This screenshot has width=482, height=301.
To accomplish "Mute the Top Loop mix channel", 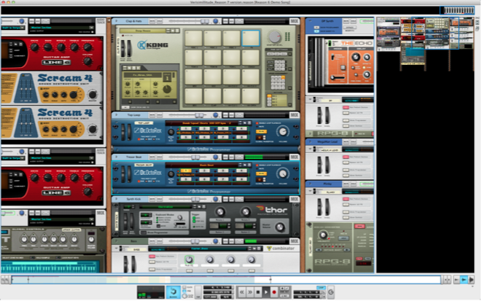I will (152, 115).
